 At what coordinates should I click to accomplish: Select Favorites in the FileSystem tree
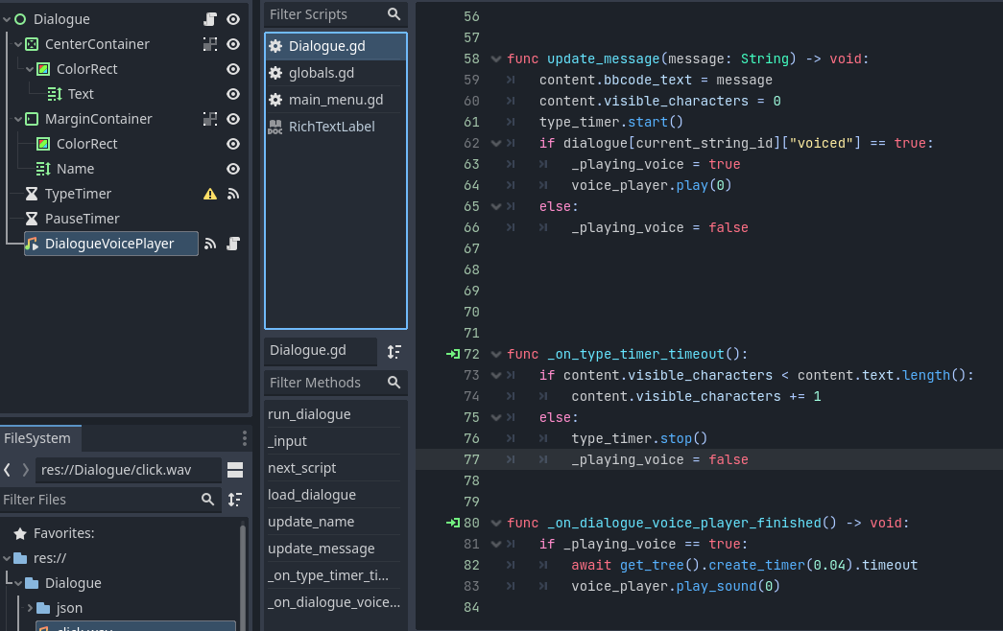63,533
